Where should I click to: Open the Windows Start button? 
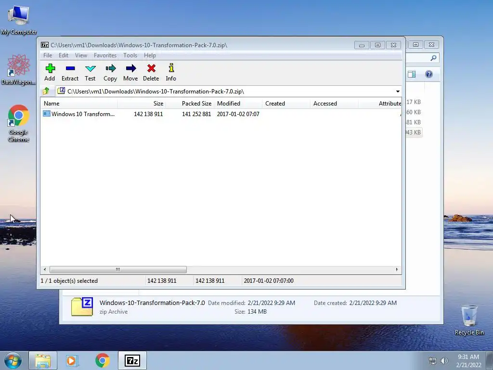(x=13, y=360)
